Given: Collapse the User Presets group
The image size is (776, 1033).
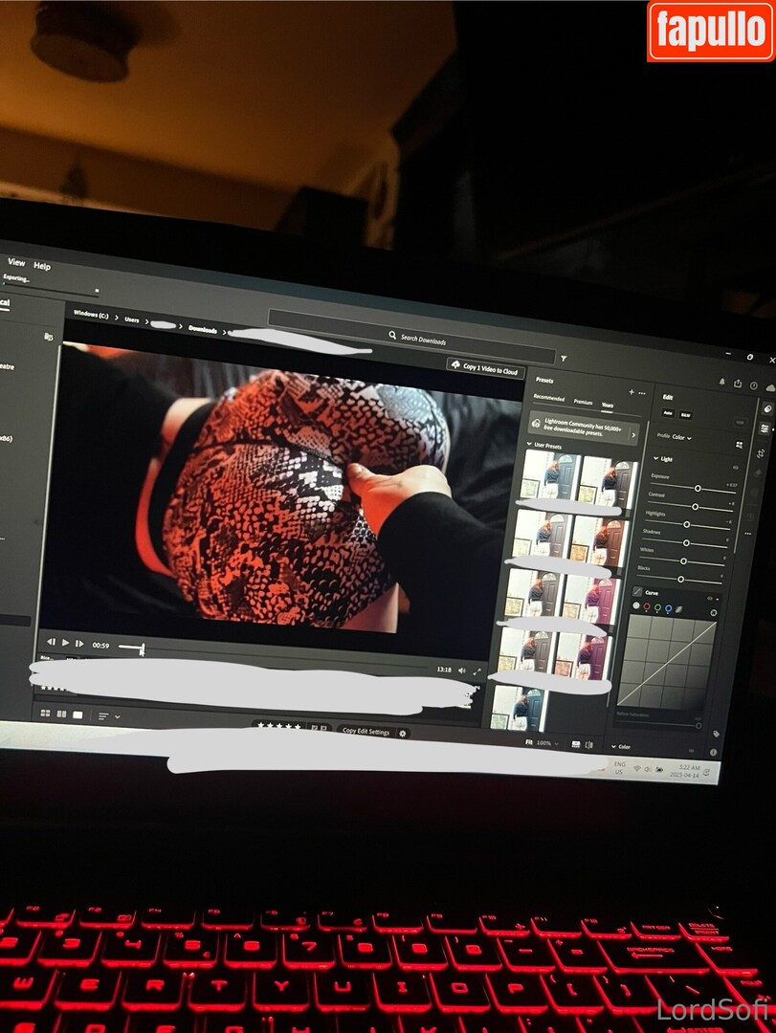Looking at the screenshot, I should tap(529, 446).
